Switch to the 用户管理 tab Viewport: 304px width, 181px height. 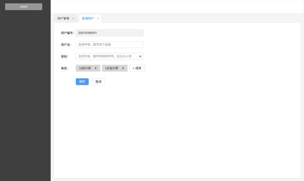coord(63,18)
